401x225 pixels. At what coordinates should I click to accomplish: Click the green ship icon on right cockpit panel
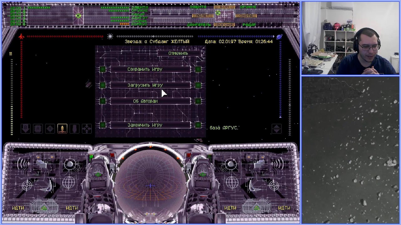pyautogui.click(x=257, y=208)
